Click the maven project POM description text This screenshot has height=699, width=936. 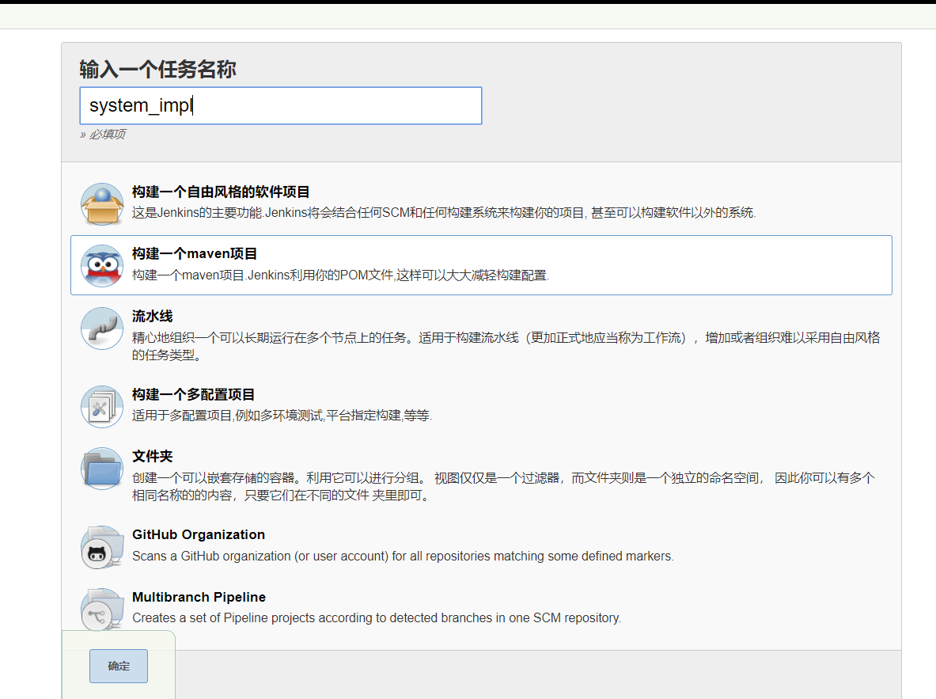click(x=340, y=275)
